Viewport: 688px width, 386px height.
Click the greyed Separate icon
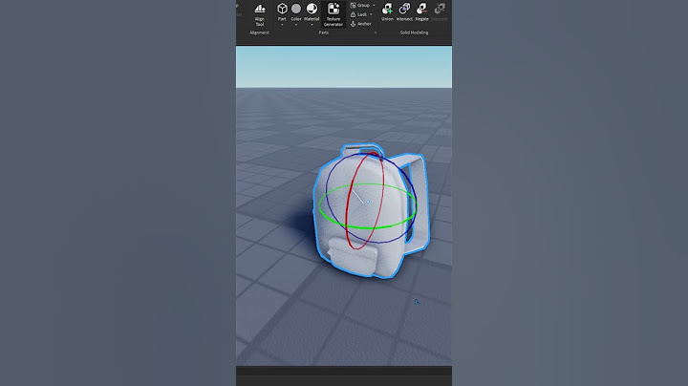tap(440, 9)
